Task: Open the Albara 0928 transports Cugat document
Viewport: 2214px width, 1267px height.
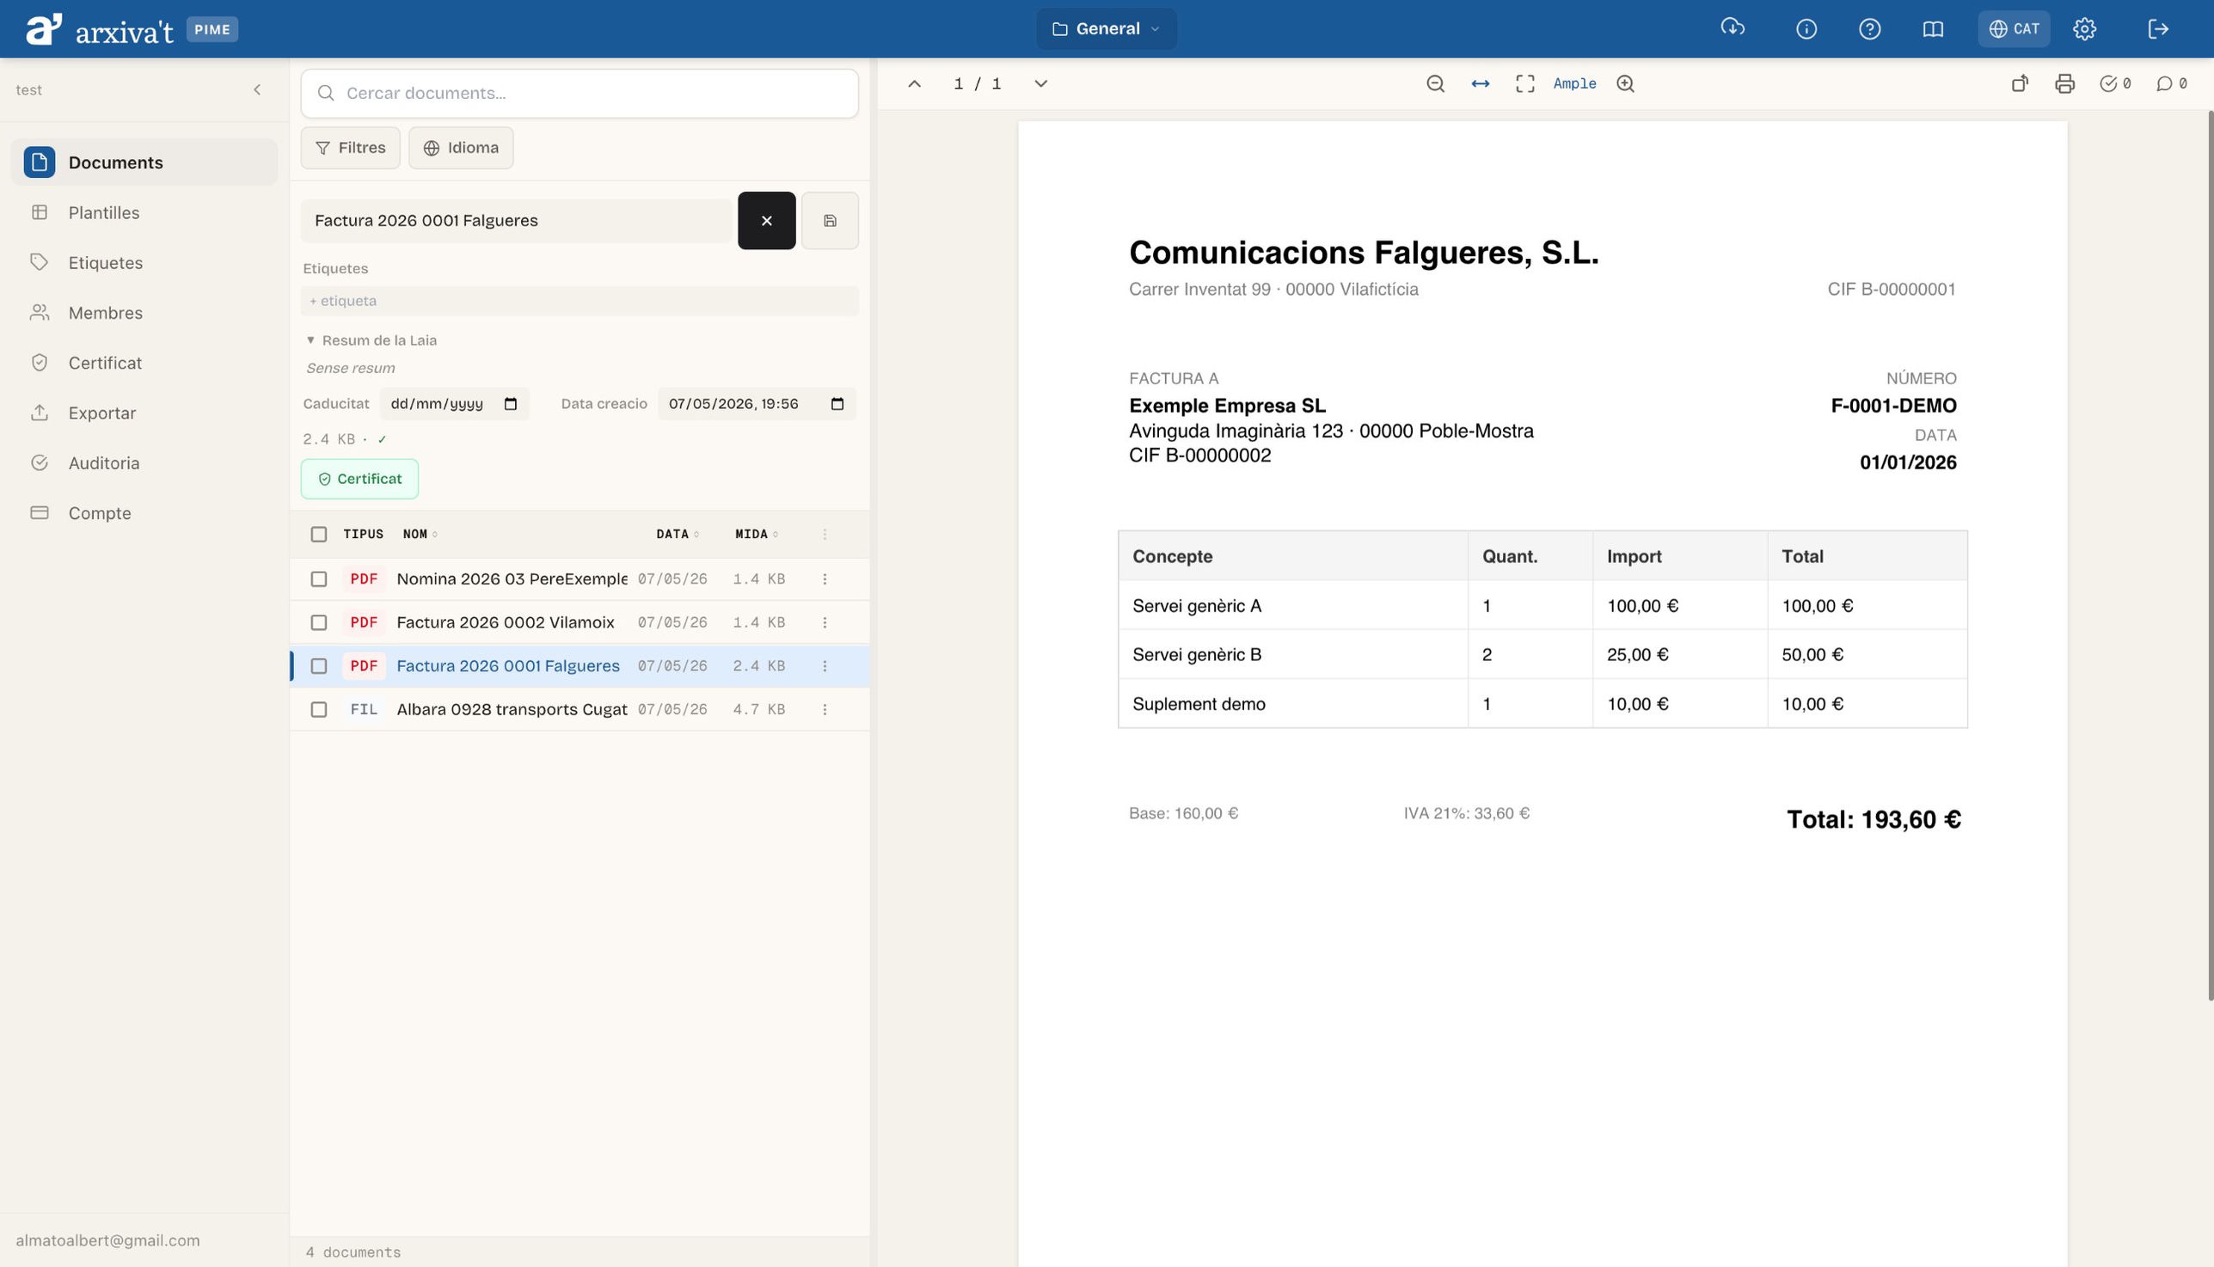Action: 512,710
